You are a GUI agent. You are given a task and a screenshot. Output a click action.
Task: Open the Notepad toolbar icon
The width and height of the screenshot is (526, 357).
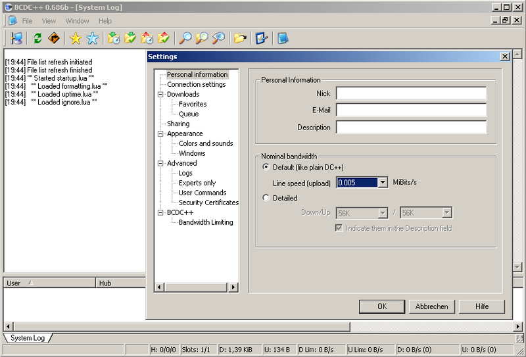coord(283,38)
